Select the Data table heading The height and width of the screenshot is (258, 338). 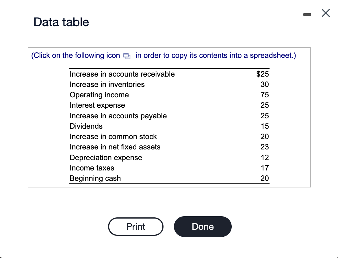tap(61, 22)
